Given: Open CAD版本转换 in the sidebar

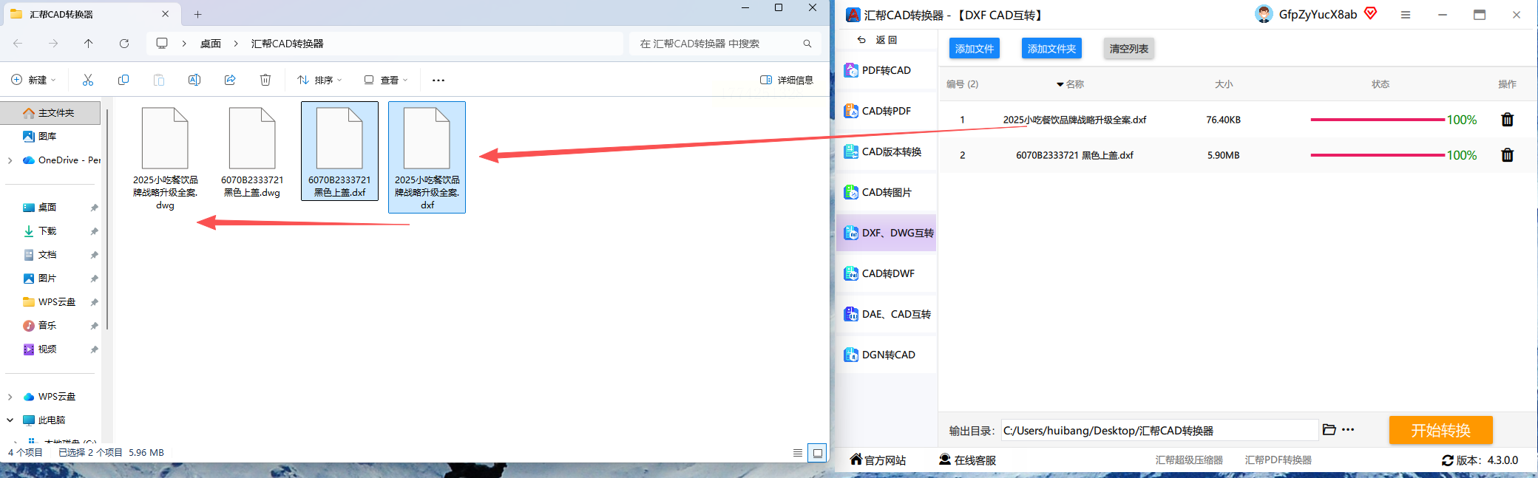Looking at the screenshot, I should (886, 151).
